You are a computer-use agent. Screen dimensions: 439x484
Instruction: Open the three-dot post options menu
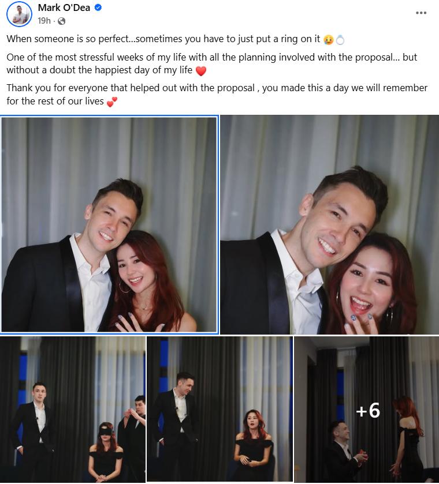tap(421, 13)
